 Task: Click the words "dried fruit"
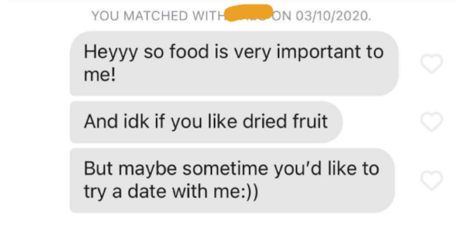285,121
